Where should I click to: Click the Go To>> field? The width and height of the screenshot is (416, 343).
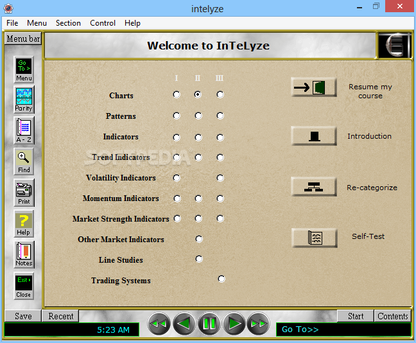(x=343, y=330)
